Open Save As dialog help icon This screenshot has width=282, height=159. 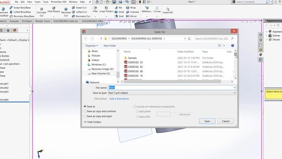233,45
